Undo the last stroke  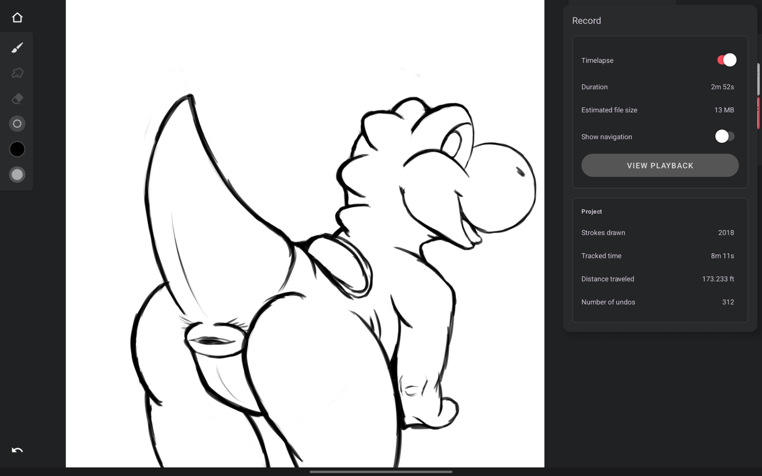tap(17, 450)
